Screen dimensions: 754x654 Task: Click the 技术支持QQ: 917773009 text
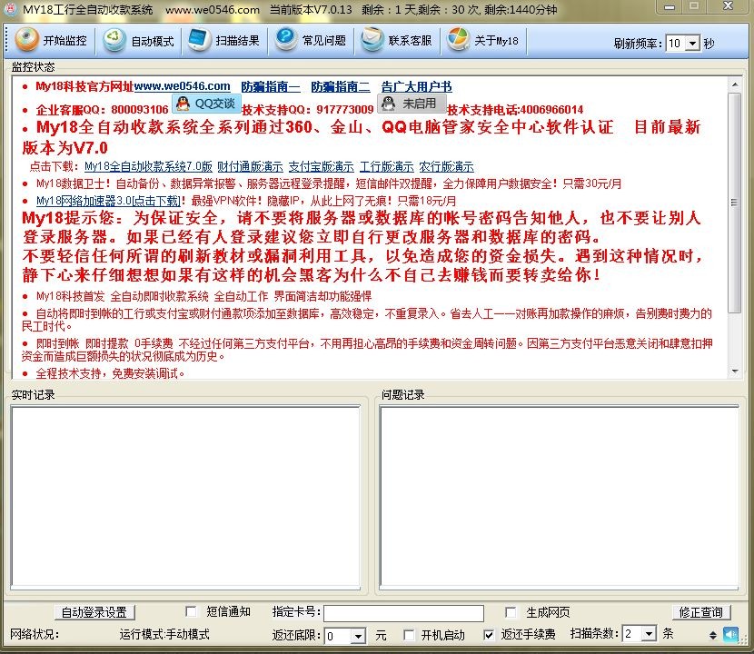pos(308,110)
